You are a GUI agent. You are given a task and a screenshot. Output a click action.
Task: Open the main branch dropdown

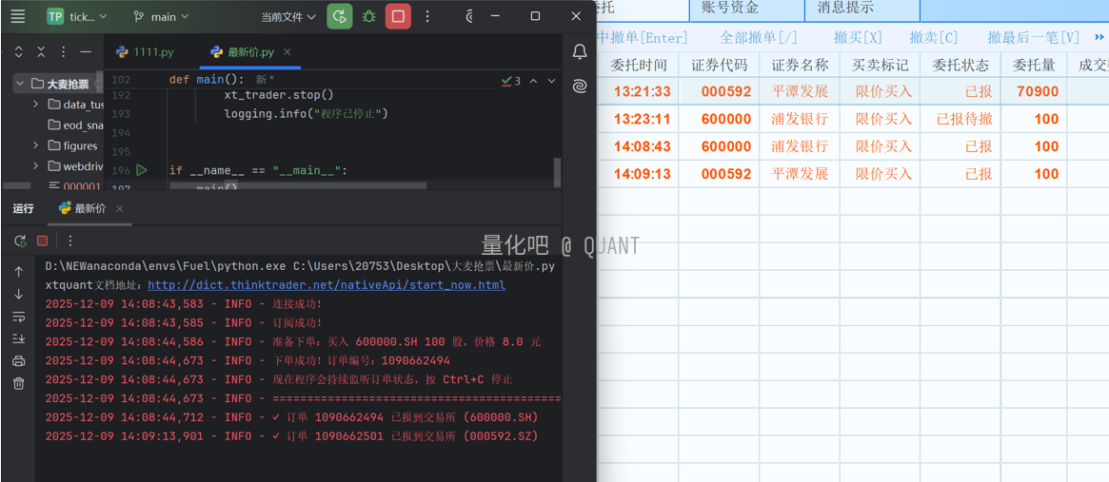(161, 17)
